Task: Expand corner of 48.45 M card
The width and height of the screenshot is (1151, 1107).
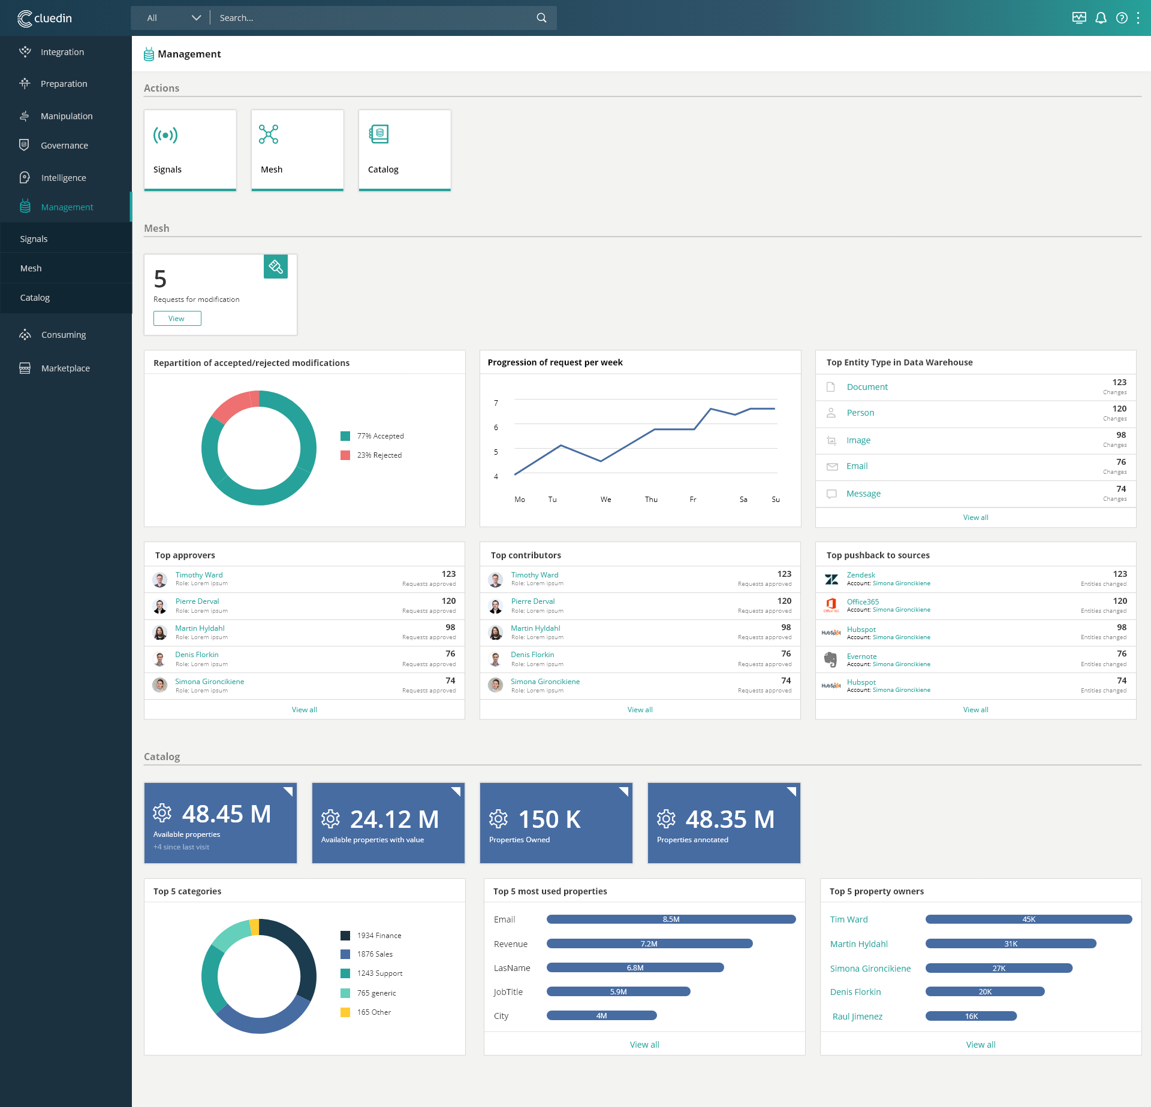Action: point(288,791)
